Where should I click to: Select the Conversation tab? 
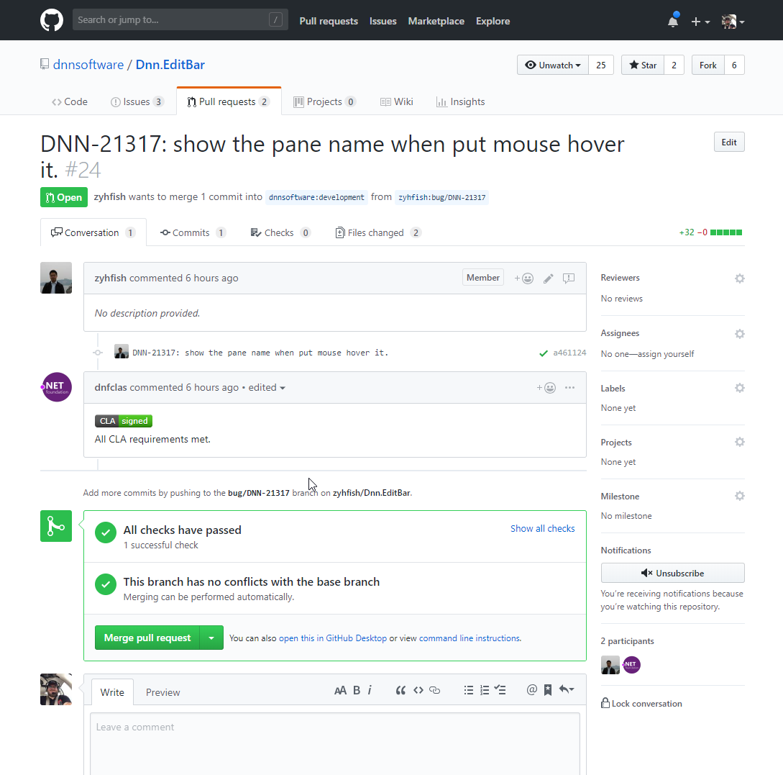tap(93, 232)
